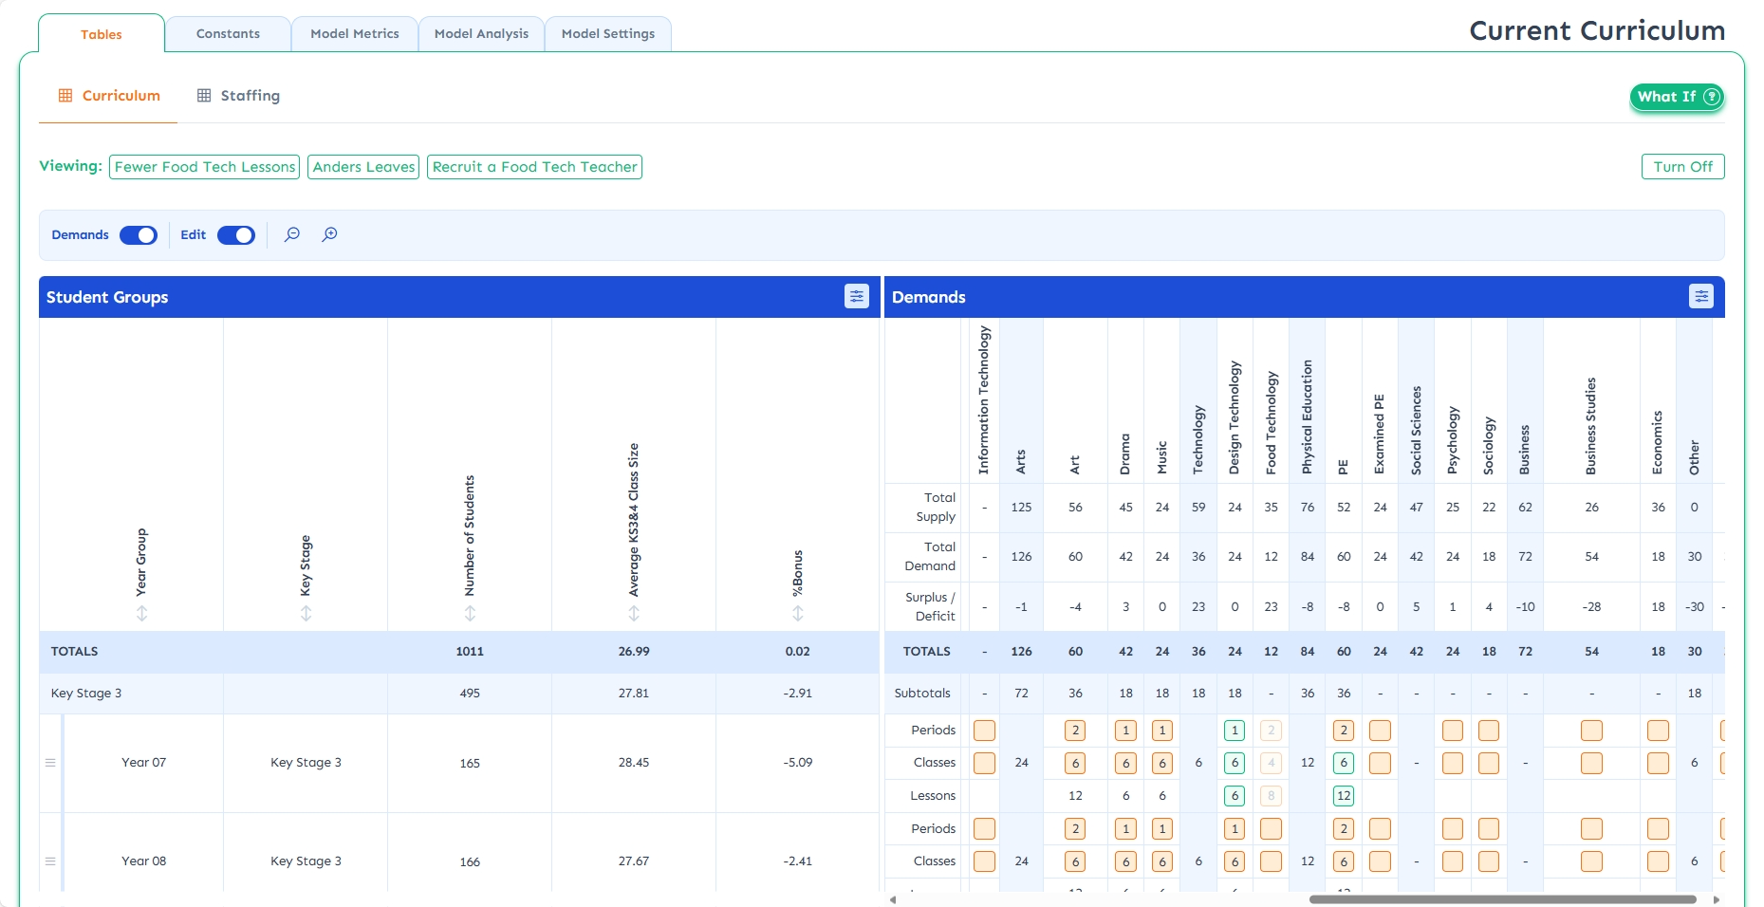1764x907 pixels.
Task: Open the Constants tab
Action: point(228,34)
